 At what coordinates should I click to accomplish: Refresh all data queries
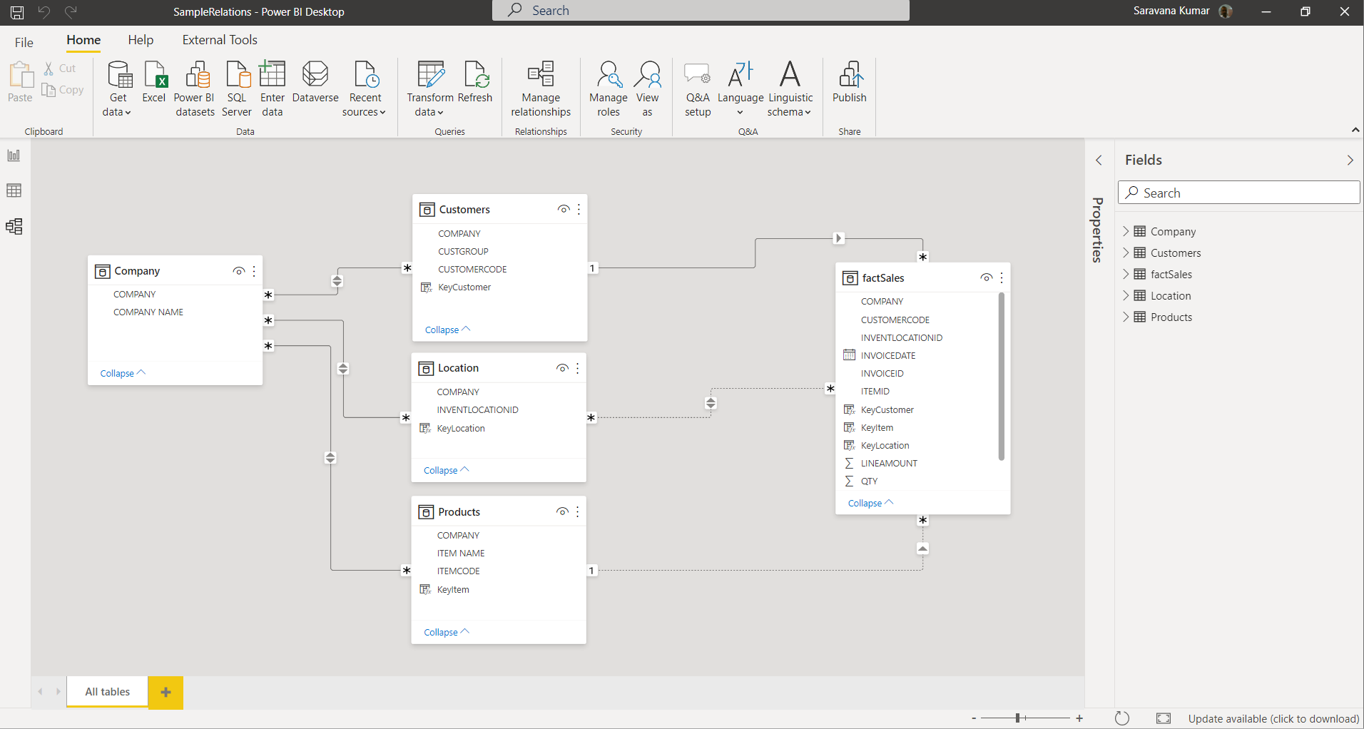pos(475,82)
